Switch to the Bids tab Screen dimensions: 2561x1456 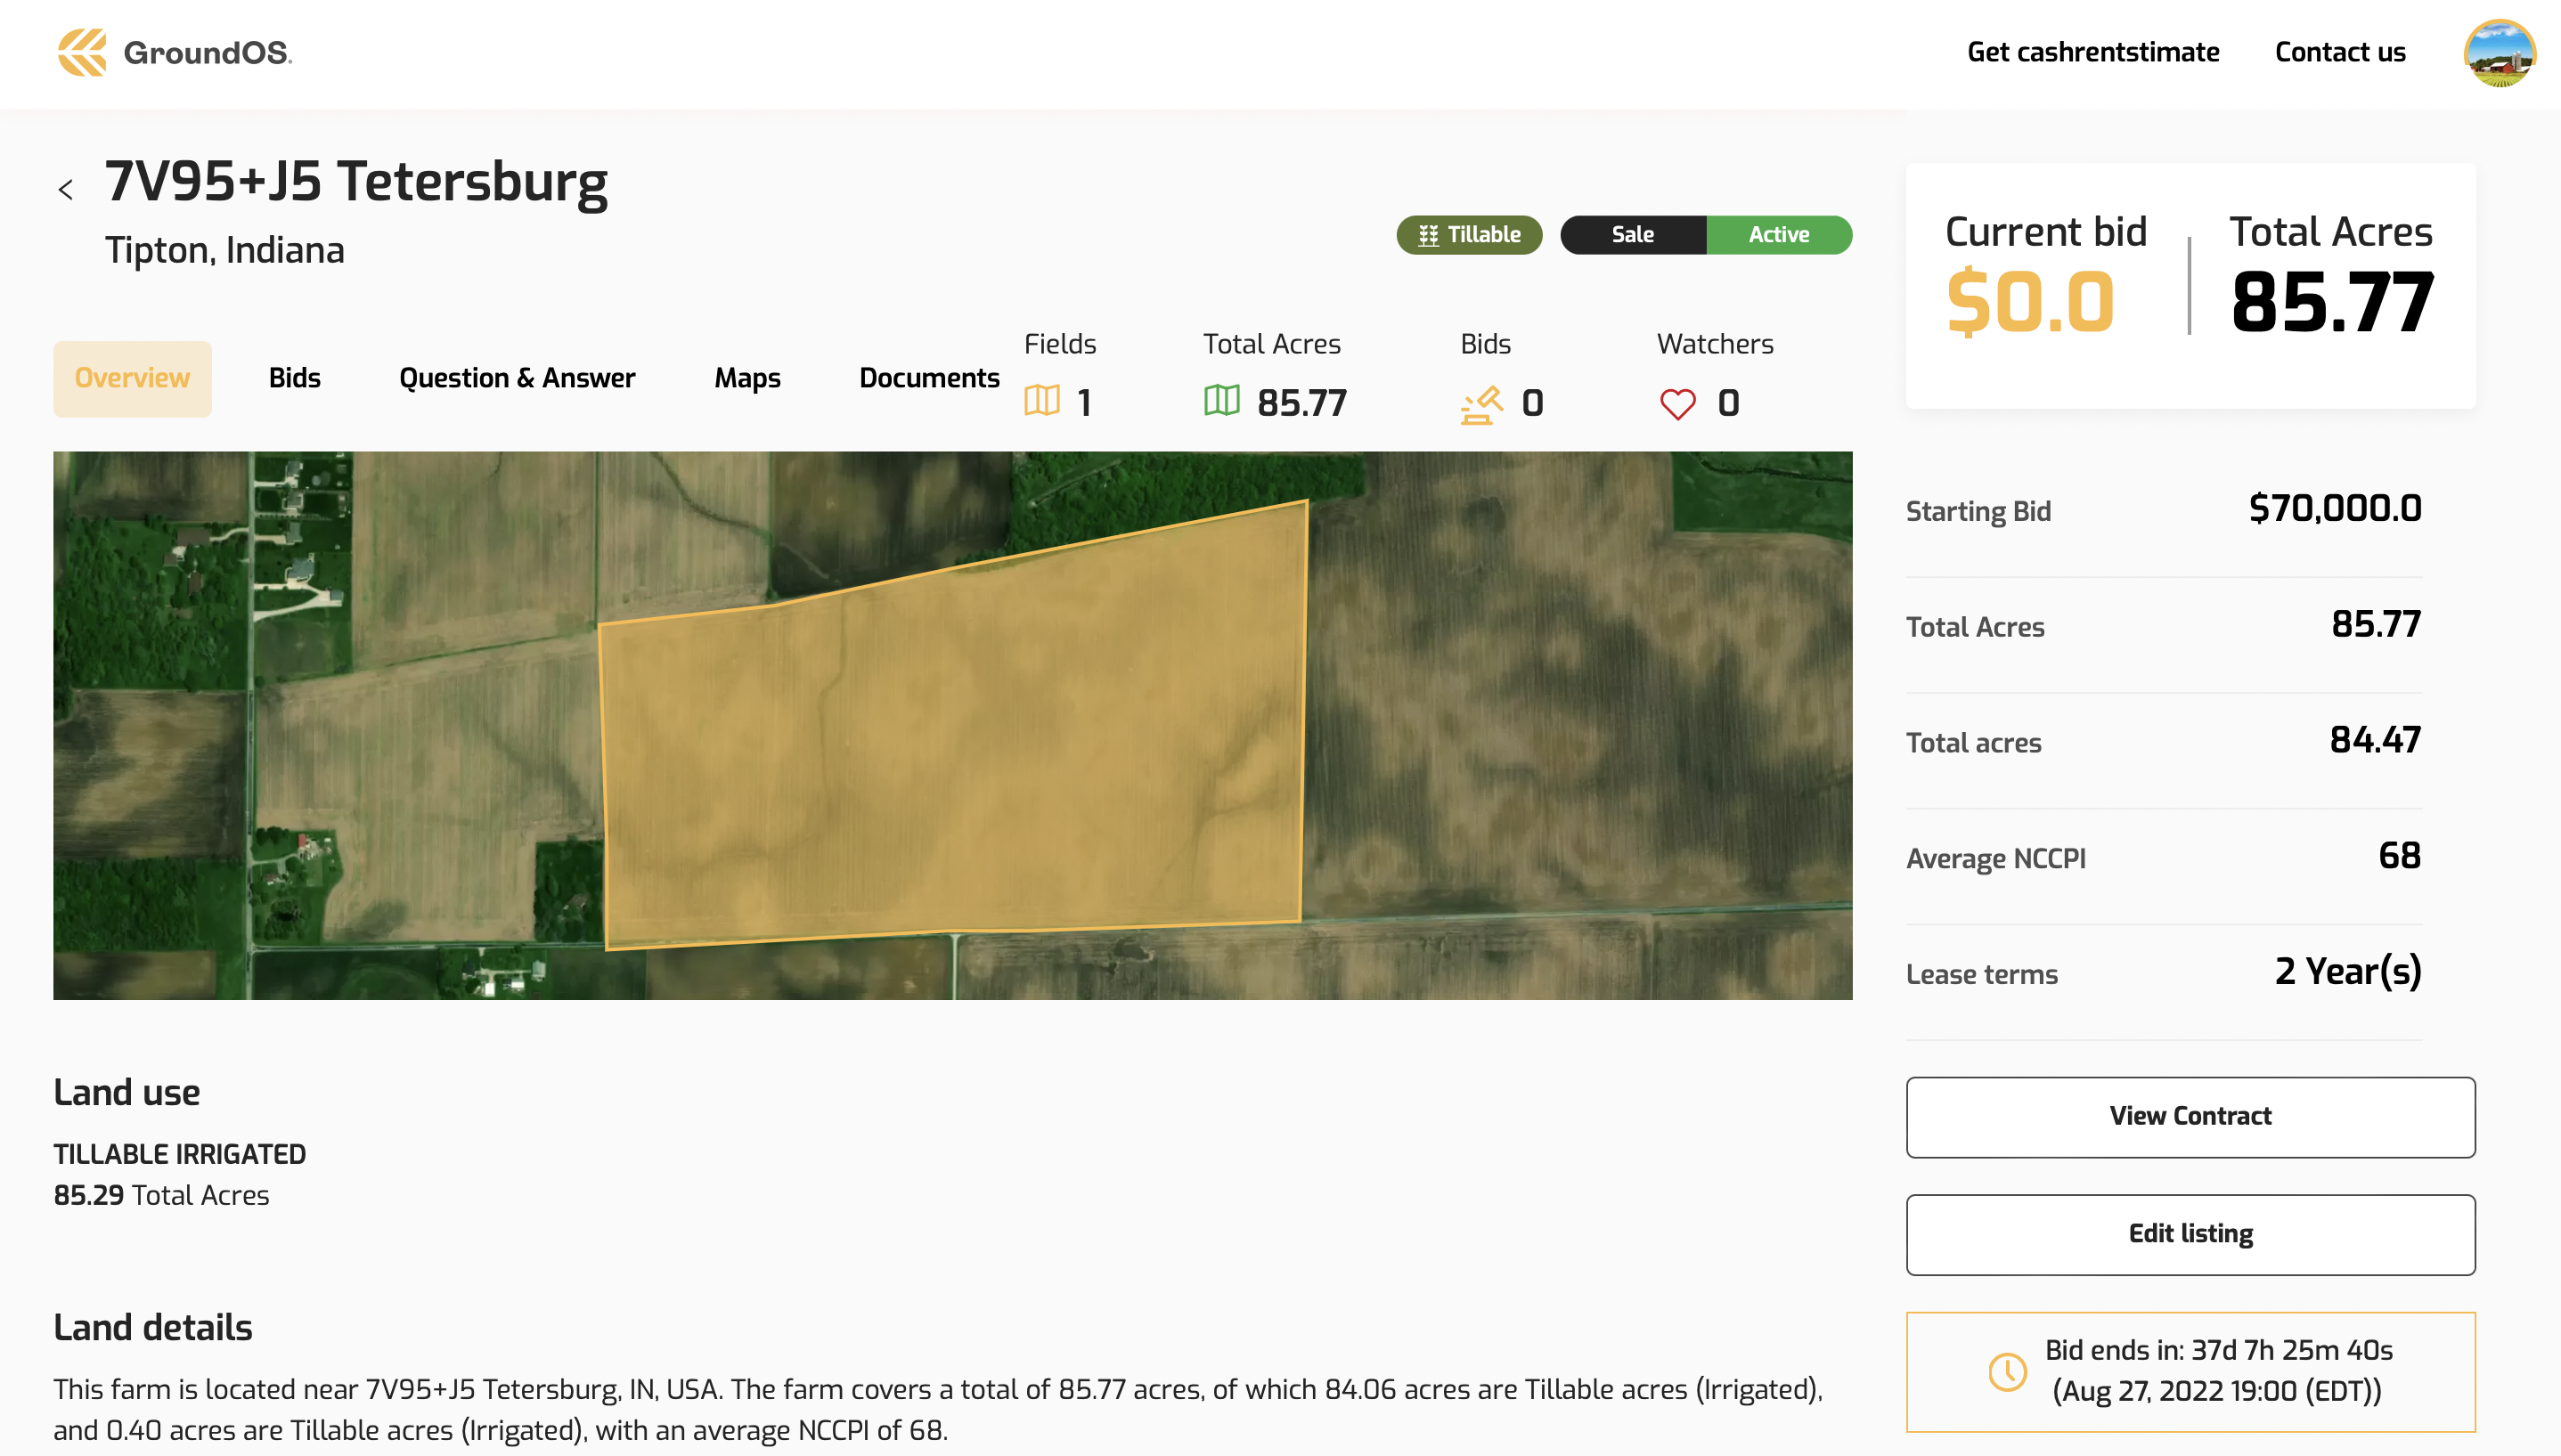(x=294, y=378)
